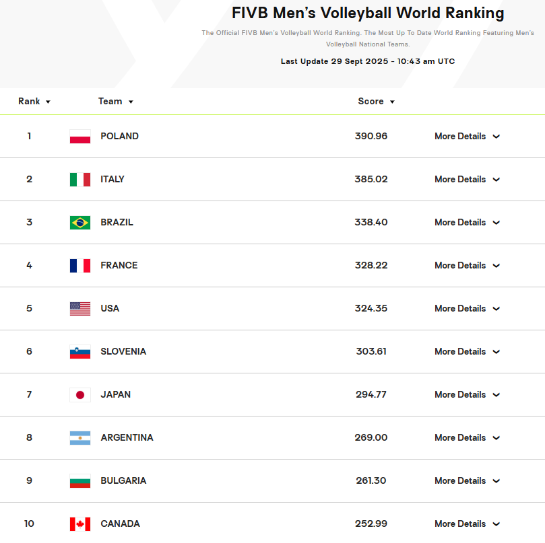Select the ARGENTINA team name
The width and height of the screenshot is (545, 543).
pos(127,438)
